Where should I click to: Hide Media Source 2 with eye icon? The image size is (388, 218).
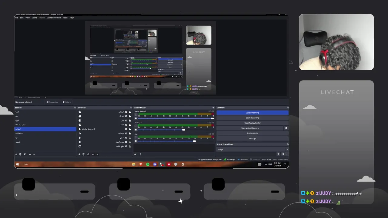point(126,129)
